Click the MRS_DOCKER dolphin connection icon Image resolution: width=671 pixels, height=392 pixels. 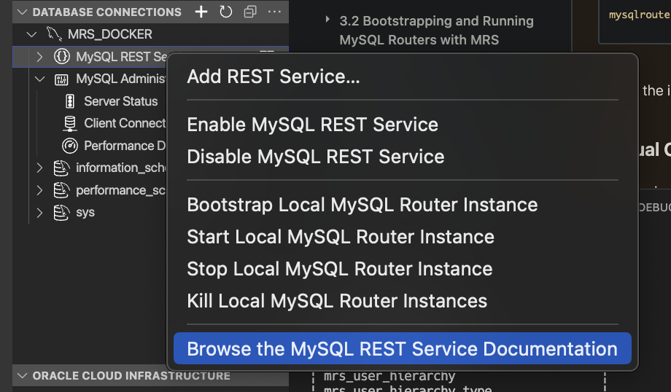[54, 34]
